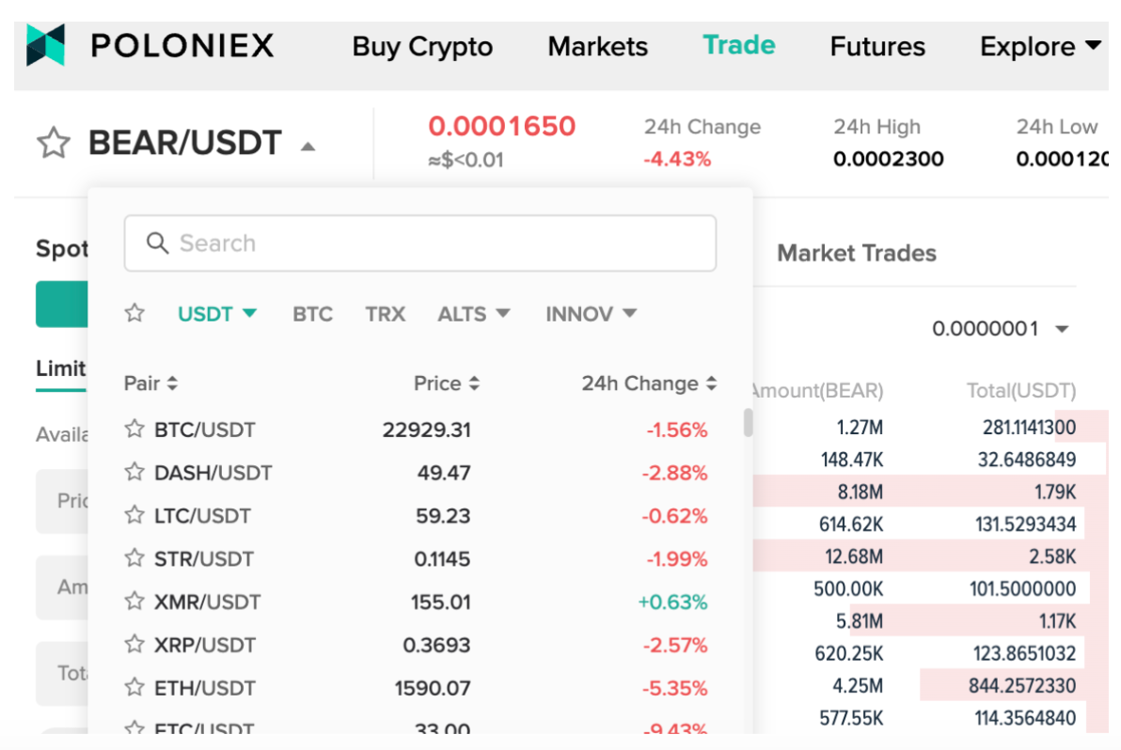Open the 0.0000001 precision dropdown
Viewport: 1121px width, 750px height.
pyautogui.click(x=1000, y=329)
